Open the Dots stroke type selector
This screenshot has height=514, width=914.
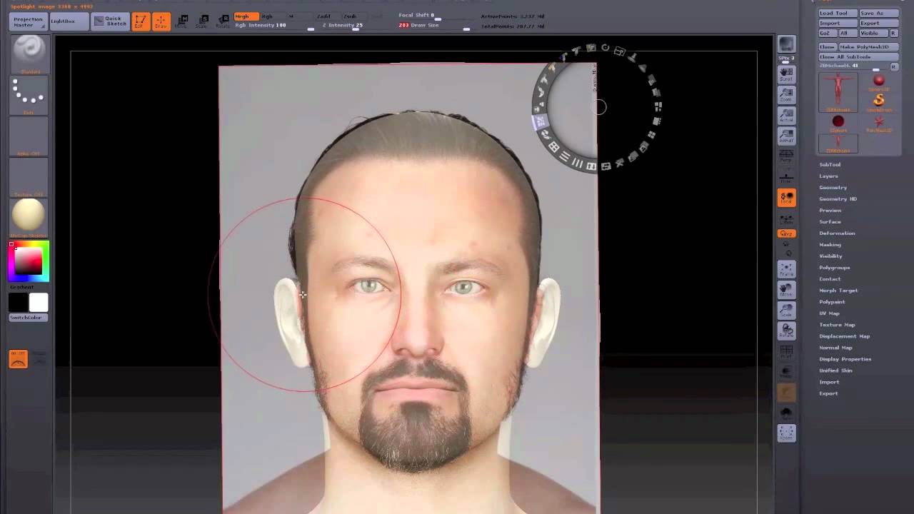click(29, 95)
